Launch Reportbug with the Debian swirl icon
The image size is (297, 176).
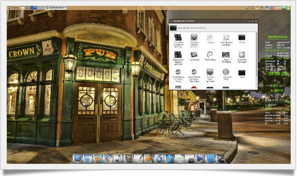(x=210, y=56)
